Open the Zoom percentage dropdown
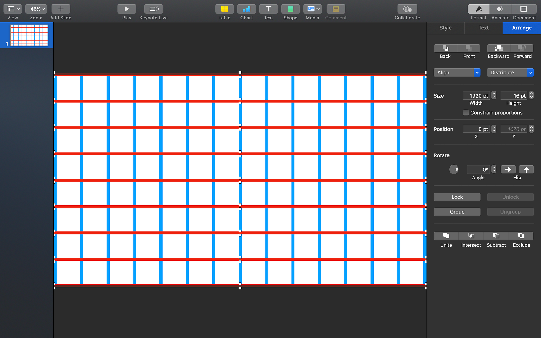This screenshot has height=338, width=541. click(36, 9)
